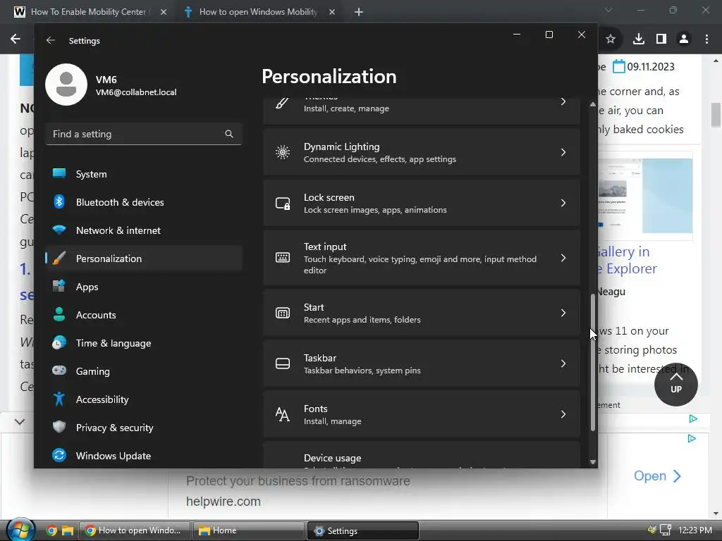Viewport: 722px width, 541px height.
Task: Open the Gaming settings category
Action: pyautogui.click(x=144, y=371)
